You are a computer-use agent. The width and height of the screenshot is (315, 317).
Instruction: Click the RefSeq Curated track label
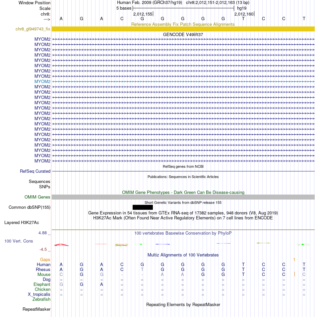coord(35,171)
